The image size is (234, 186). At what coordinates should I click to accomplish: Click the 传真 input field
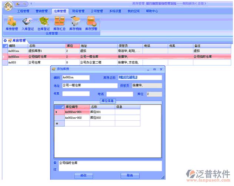(x=76, y=94)
